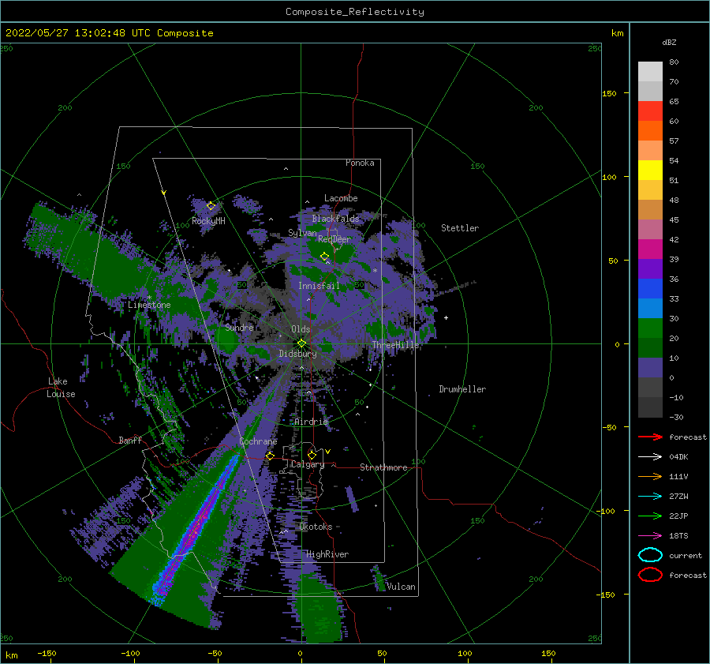Click the Lacombe town label

pyautogui.click(x=341, y=198)
